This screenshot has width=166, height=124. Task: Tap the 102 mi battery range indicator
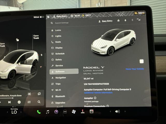(x=39, y=17)
